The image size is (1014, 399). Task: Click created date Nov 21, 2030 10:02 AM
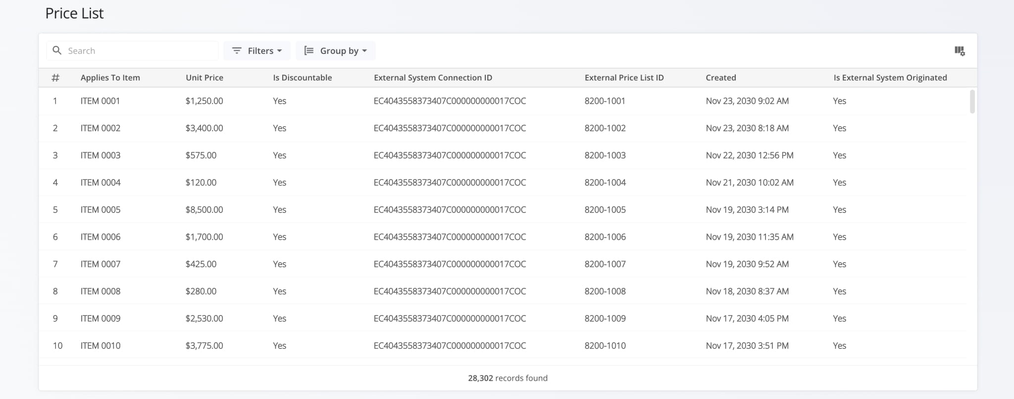tap(750, 182)
